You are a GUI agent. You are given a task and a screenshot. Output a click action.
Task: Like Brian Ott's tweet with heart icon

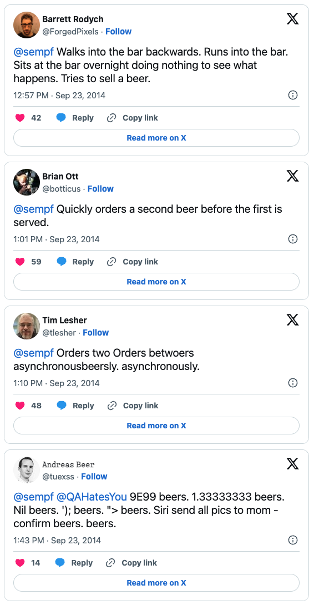[x=20, y=262]
